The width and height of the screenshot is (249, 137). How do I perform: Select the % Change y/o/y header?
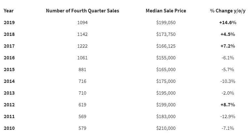[227, 11]
